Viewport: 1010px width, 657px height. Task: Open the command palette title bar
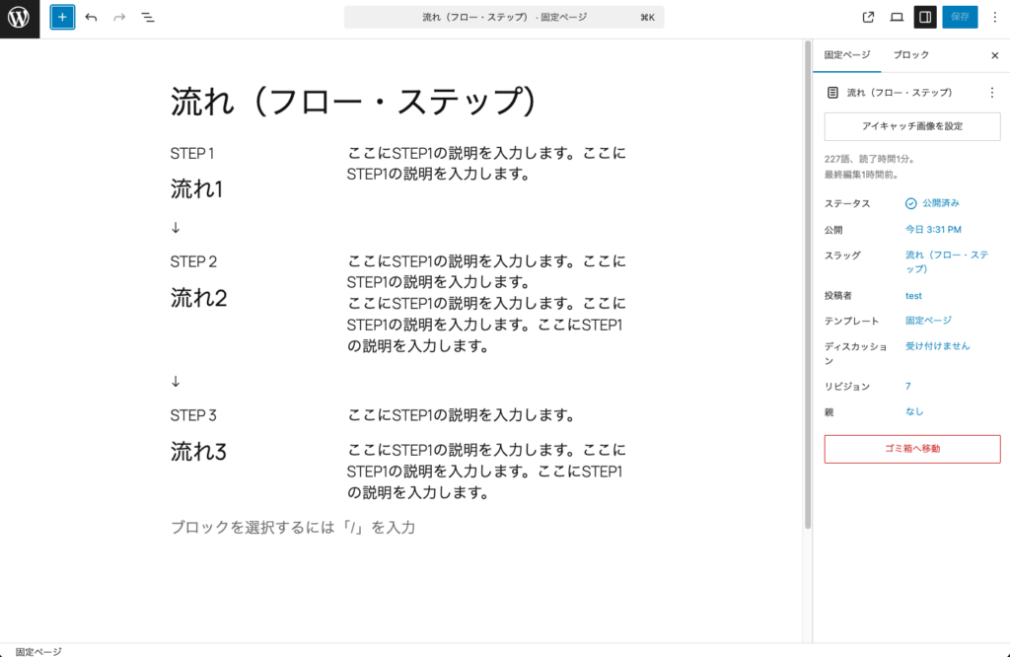(503, 17)
